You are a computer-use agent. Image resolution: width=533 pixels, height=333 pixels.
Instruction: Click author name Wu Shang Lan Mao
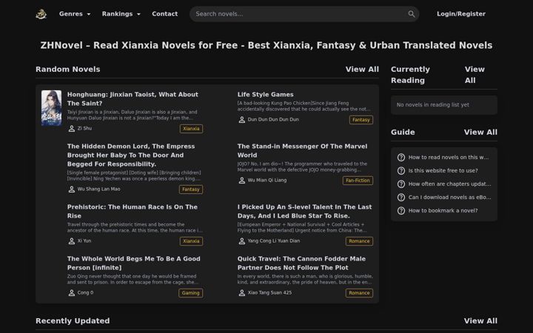click(x=98, y=189)
